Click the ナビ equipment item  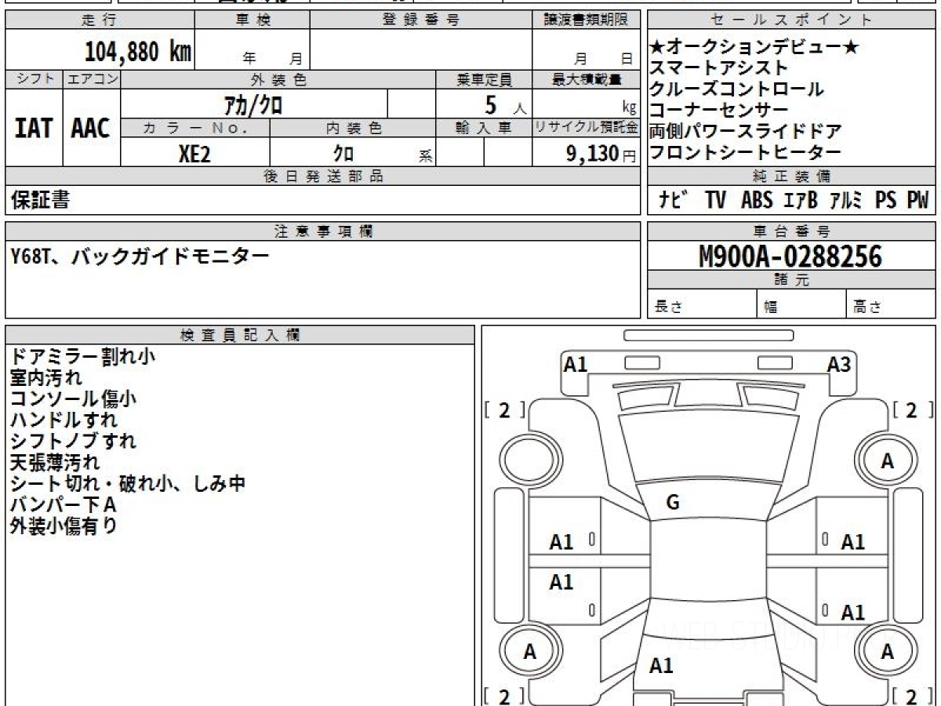click(x=674, y=200)
